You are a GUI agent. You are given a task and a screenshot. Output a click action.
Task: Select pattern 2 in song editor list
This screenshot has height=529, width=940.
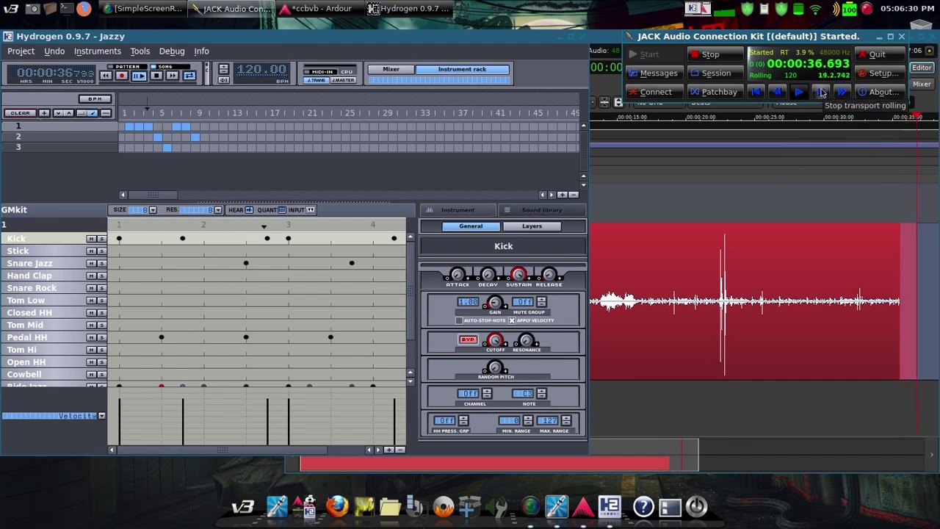pyautogui.click(x=59, y=137)
